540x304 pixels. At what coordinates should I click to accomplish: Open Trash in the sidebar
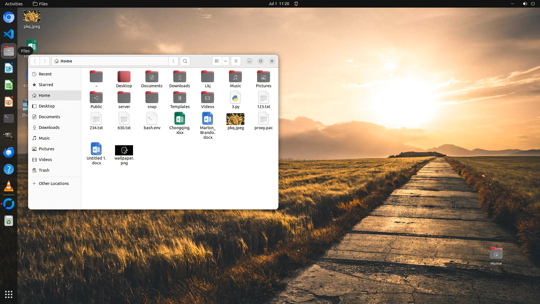tap(44, 170)
